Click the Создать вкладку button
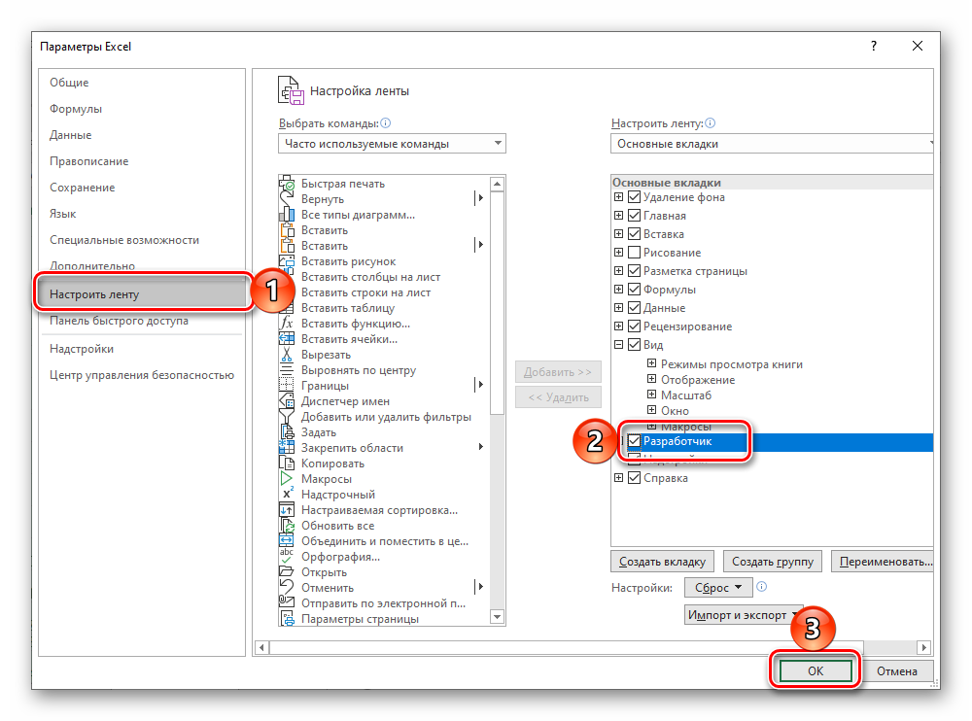This screenshot has width=972, height=721. pos(662,562)
